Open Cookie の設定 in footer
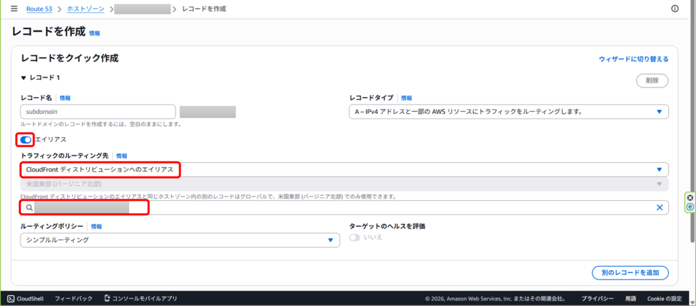Screen dimensions: 696x306 (x=663, y=299)
